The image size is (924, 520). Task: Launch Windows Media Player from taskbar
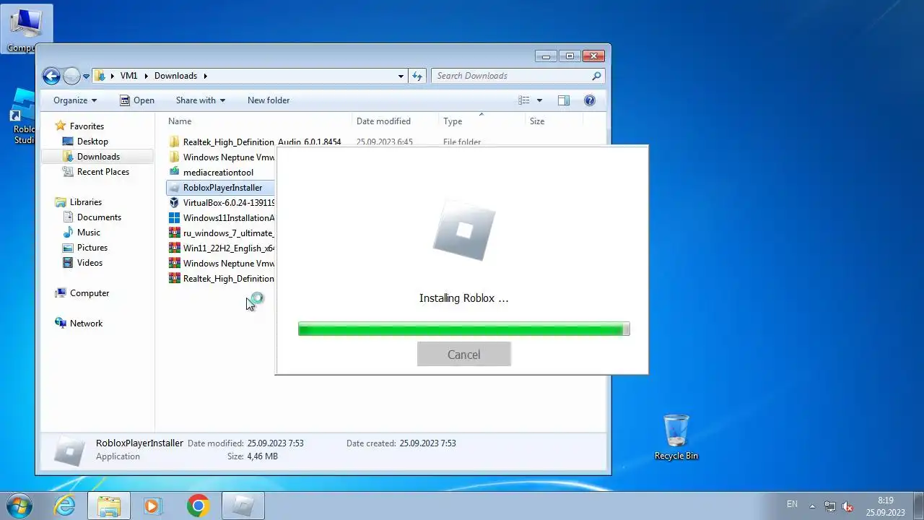pyautogui.click(x=152, y=506)
